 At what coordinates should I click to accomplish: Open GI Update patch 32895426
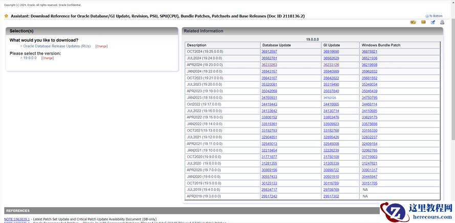pos(331,137)
